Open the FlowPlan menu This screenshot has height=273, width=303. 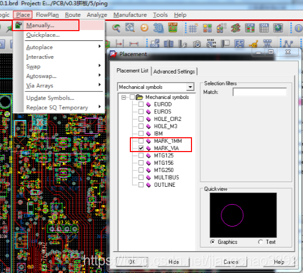coord(47,15)
